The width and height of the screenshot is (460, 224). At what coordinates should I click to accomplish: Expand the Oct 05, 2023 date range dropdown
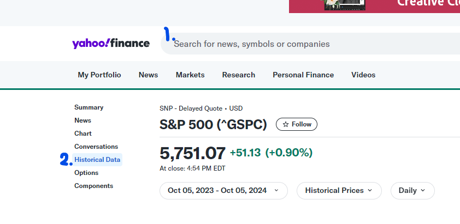click(x=223, y=191)
